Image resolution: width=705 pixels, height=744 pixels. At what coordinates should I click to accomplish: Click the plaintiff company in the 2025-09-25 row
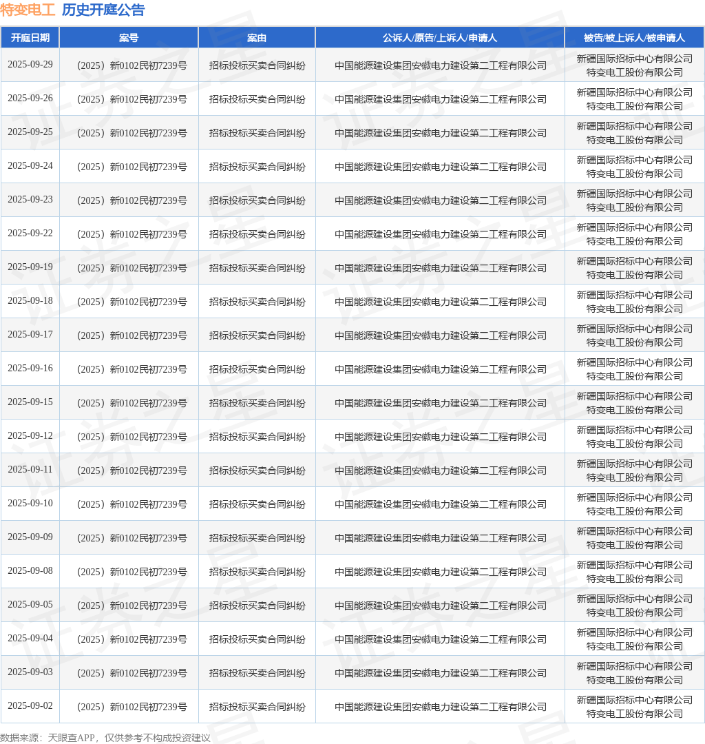(441, 133)
